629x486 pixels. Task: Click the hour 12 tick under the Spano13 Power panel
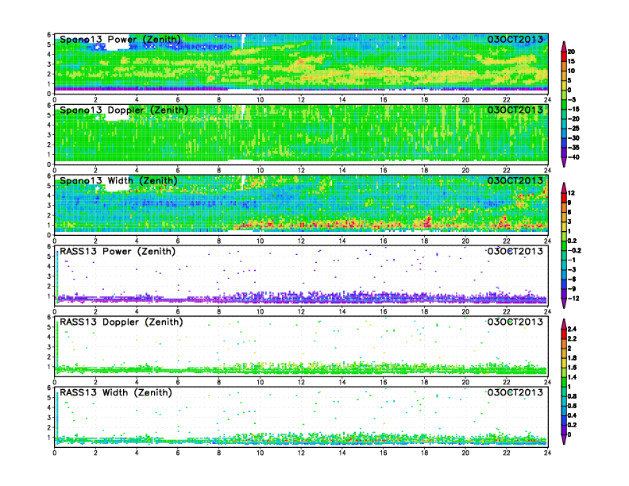pos(301,100)
